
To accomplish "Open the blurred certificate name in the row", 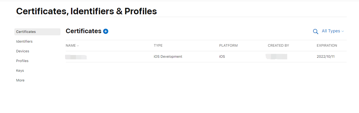I will pyautogui.click(x=76, y=57).
